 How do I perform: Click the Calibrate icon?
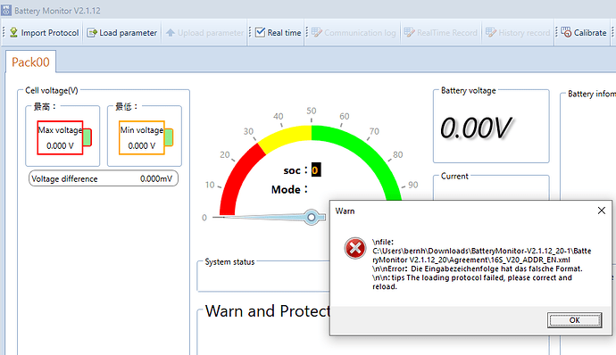pyautogui.click(x=566, y=32)
